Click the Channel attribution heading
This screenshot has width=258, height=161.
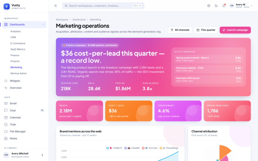[x=204, y=131]
